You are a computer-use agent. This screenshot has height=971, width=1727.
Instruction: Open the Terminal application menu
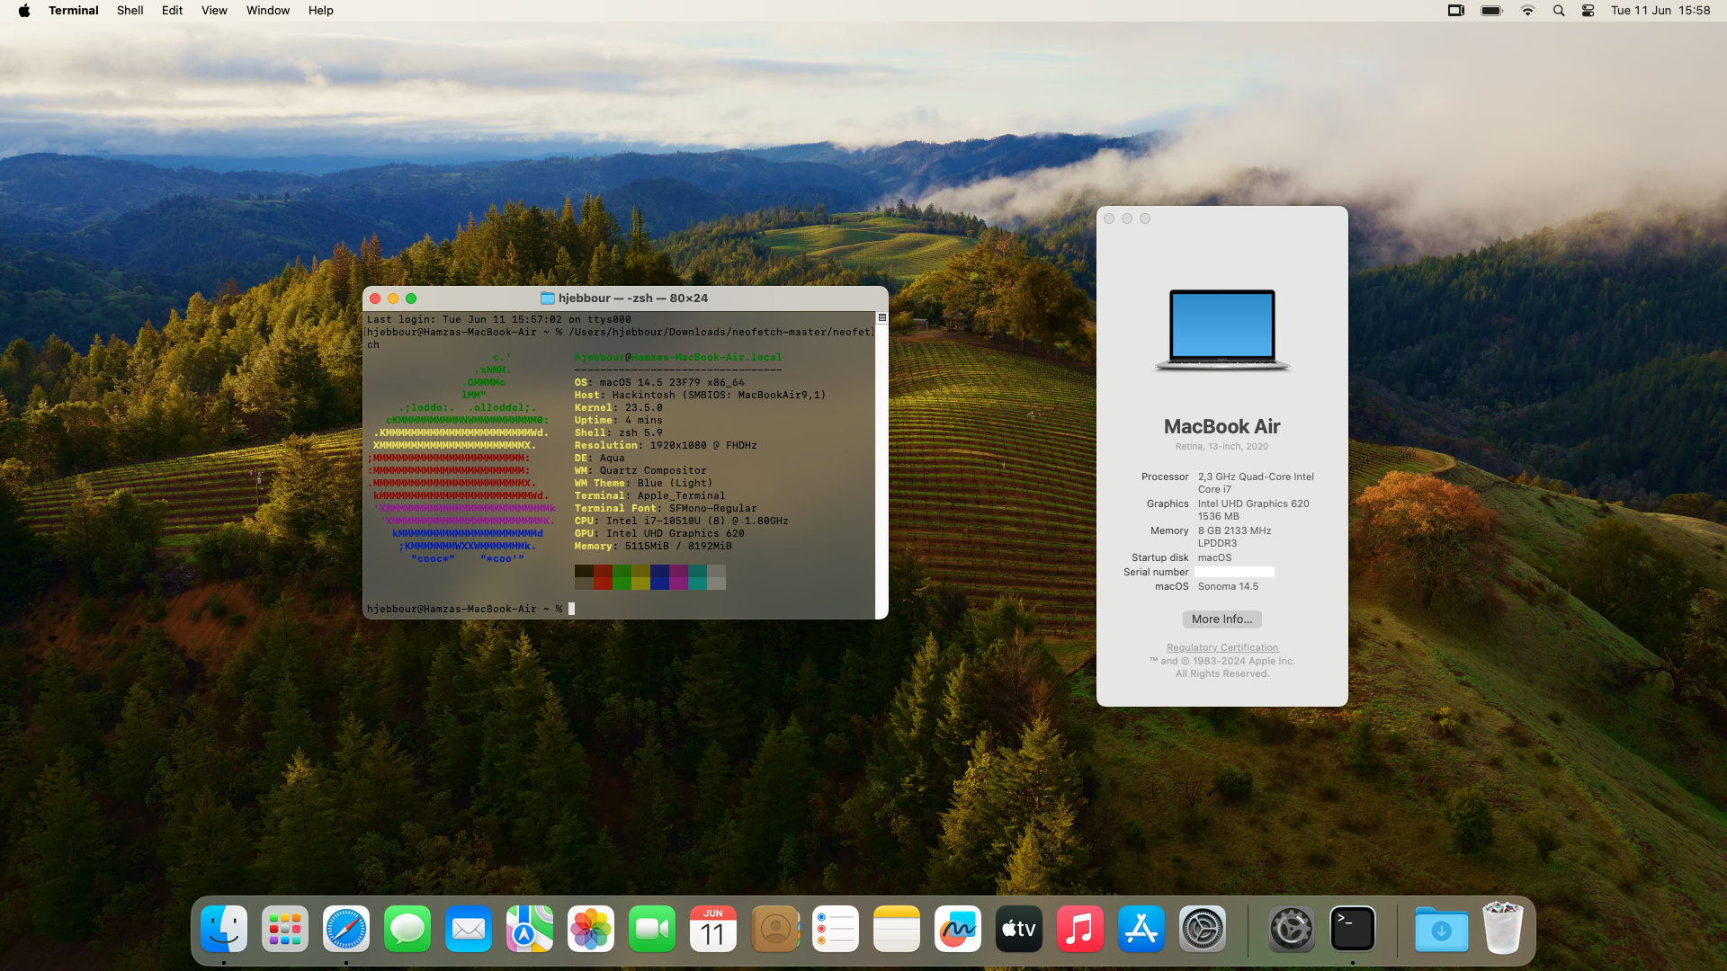click(74, 11)
